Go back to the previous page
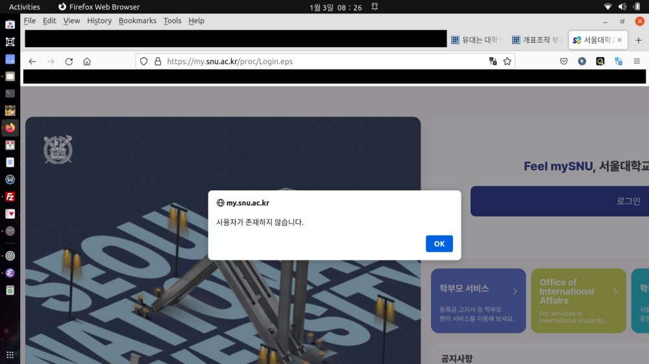Image resolution: width=649 pixels, height=364 pixels. pos(32,62)
